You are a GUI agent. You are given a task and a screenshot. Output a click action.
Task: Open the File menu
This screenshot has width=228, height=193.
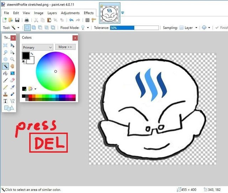[x=6, y=13]
